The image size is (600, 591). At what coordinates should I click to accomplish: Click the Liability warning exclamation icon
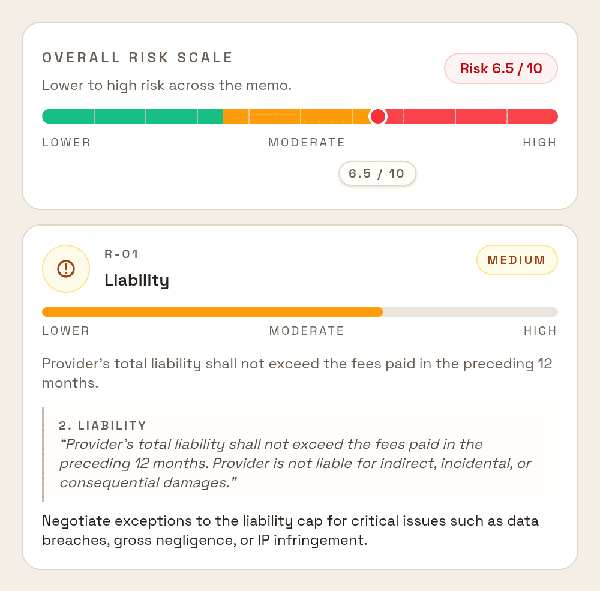[x=66, y=269]
